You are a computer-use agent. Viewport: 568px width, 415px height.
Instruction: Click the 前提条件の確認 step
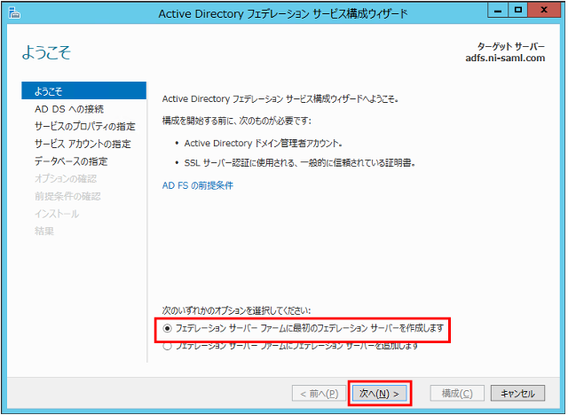point(67,196)
